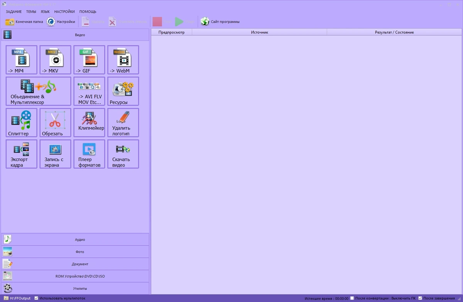This screenshot has height=302, width=463.
Task: Open the -> AVI FLV MOV Etc... tile
Action: [x=89, y=91]
